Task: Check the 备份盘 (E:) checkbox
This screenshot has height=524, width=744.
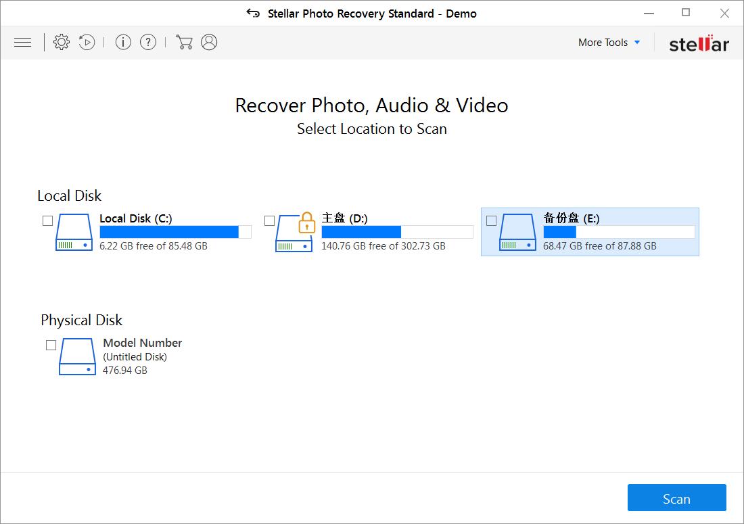Action: tap(492, 220)
